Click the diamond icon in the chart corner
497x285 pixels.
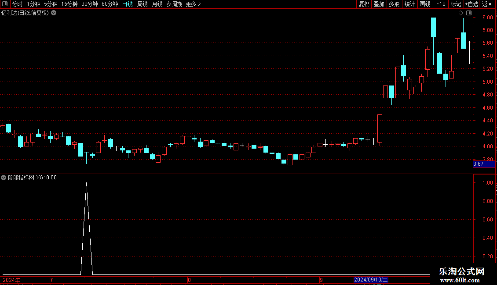tap(461, 13)
